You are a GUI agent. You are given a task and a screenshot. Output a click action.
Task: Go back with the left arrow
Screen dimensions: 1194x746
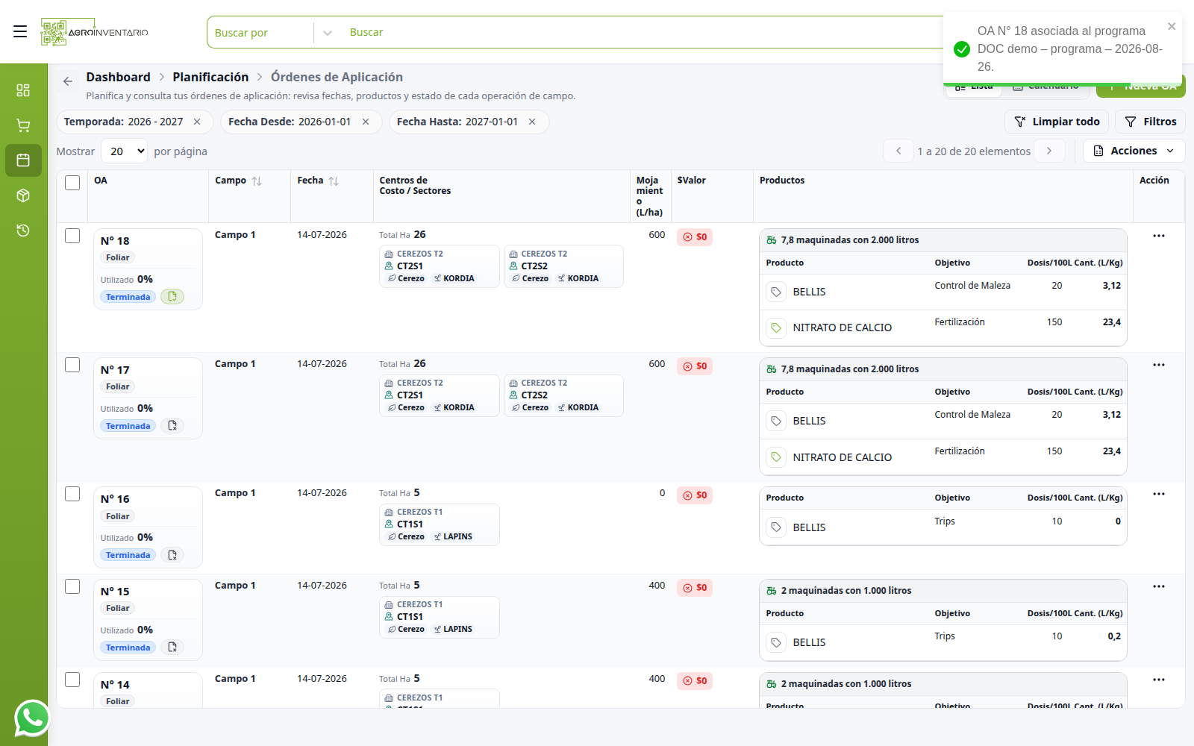[68, 81]
